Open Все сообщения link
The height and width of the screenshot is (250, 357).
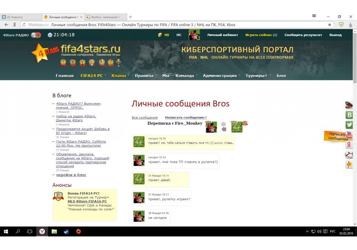click(145, 117)
